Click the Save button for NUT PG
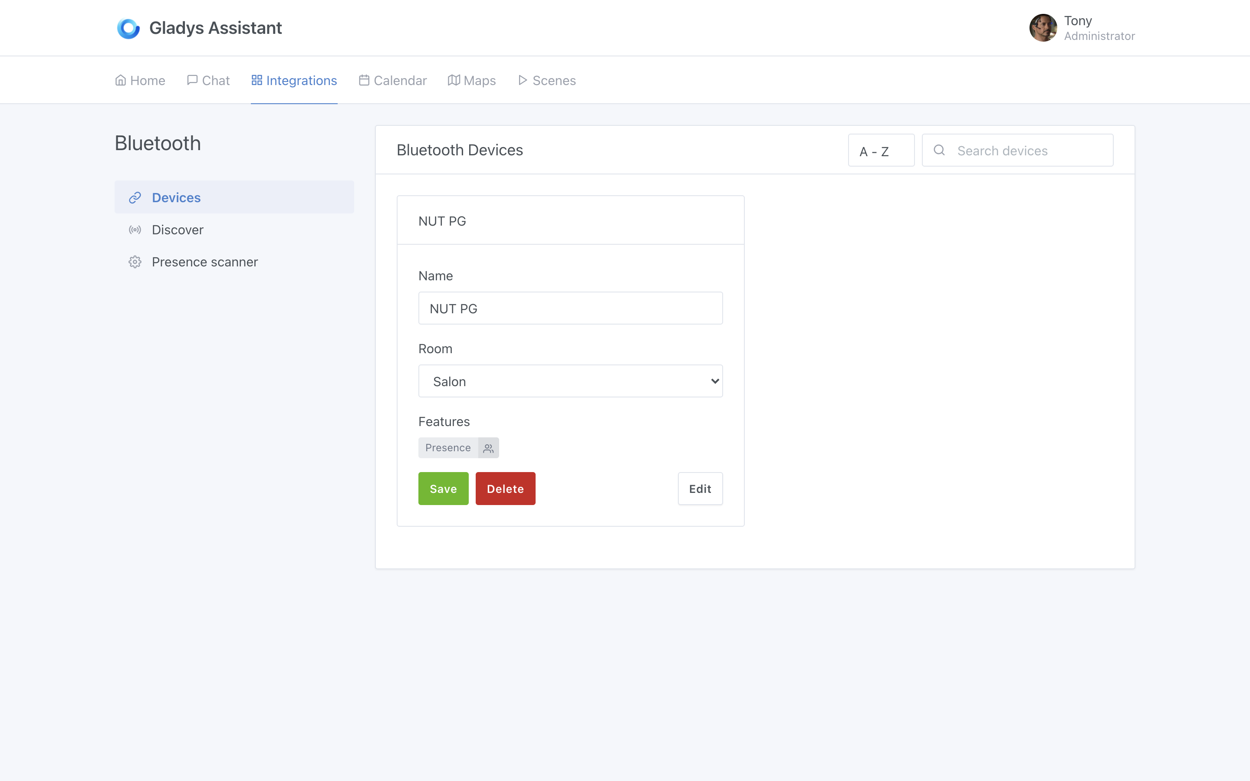 (443, 489)
